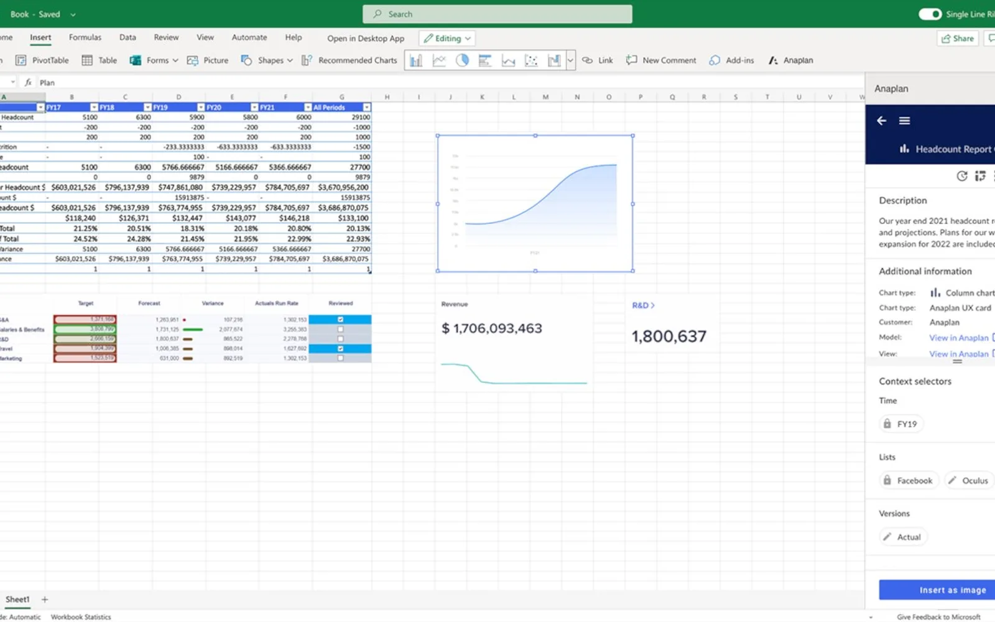Viewport: 995px width, 622px height.
Task: Click the Add-ins ribbon button
Action: (x=731, y=60)
